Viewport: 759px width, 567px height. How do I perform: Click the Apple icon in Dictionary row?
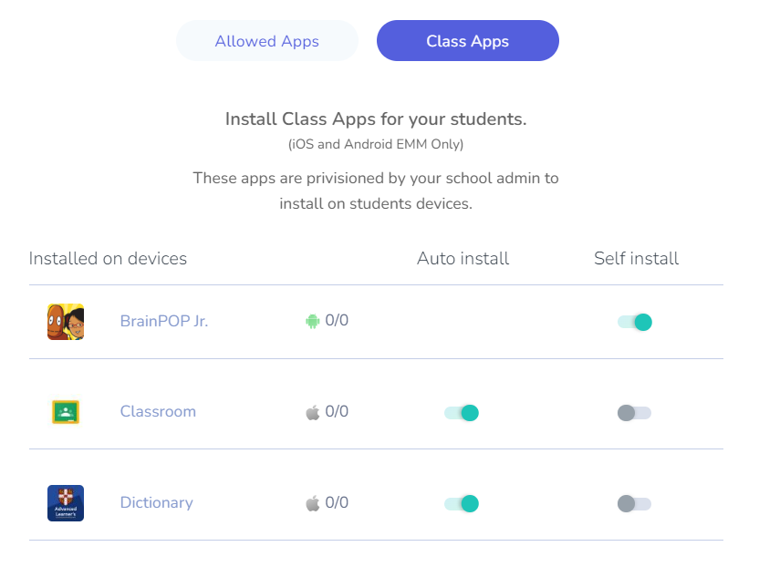tap(313, 503)
